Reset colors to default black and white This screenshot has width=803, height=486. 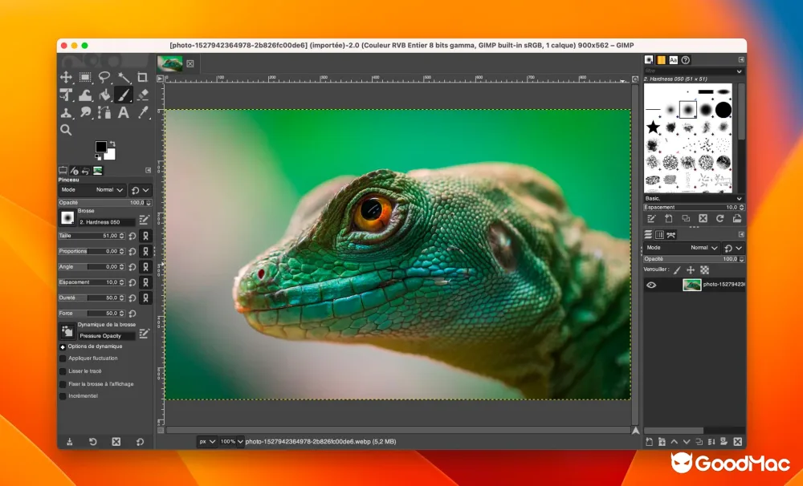tap(98, 157)
